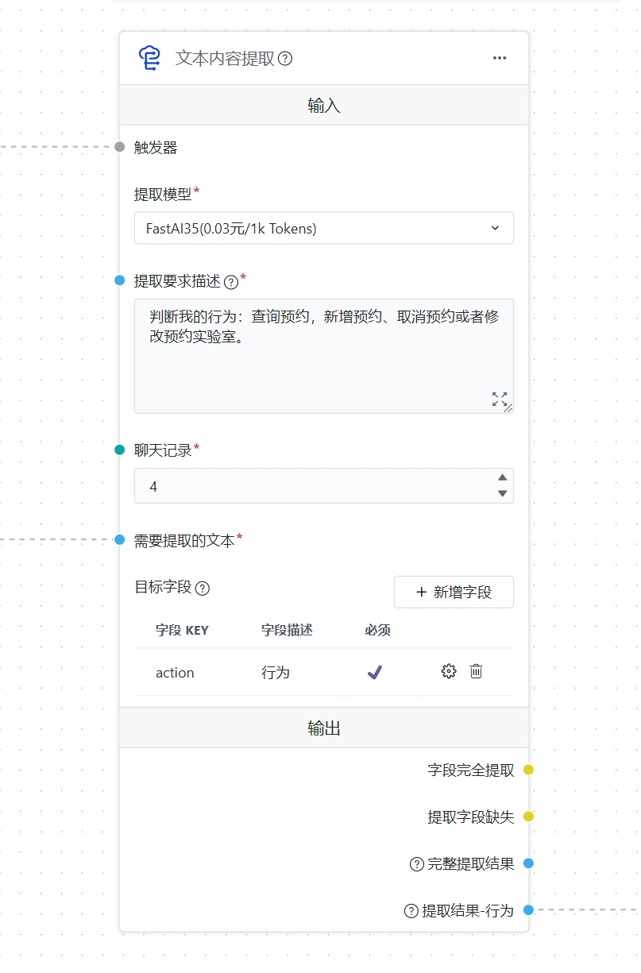The width and height of the screenshot is (641, 973).
Task: Delete the action field with trash icon
Action: (x=476, y=671)
